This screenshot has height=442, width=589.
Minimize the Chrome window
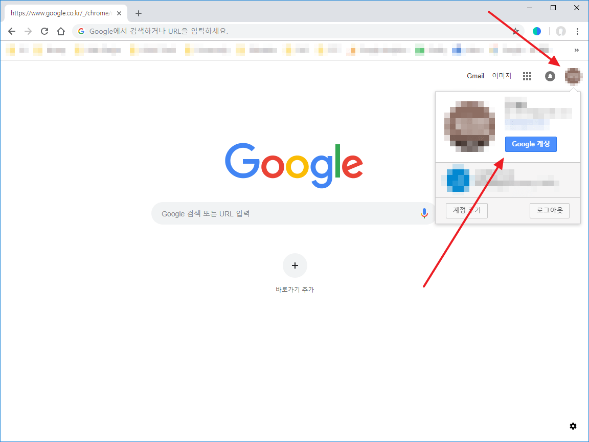[x=530, y=8]
